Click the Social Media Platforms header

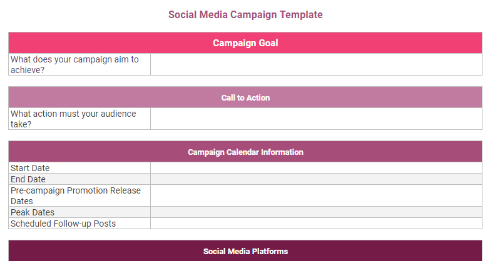pos(245,251)
